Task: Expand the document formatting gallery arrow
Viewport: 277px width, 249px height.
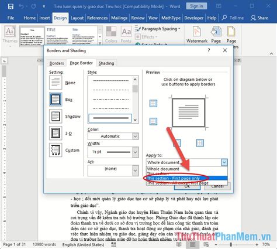Action: click(x=100, y=43)
